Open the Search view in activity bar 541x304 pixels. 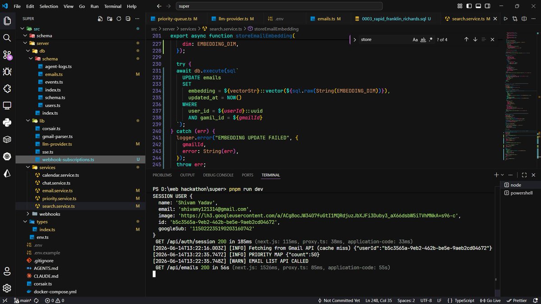point(7,38)
